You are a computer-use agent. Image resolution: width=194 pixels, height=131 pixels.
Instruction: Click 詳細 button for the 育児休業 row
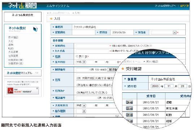[x=129, y=108]
